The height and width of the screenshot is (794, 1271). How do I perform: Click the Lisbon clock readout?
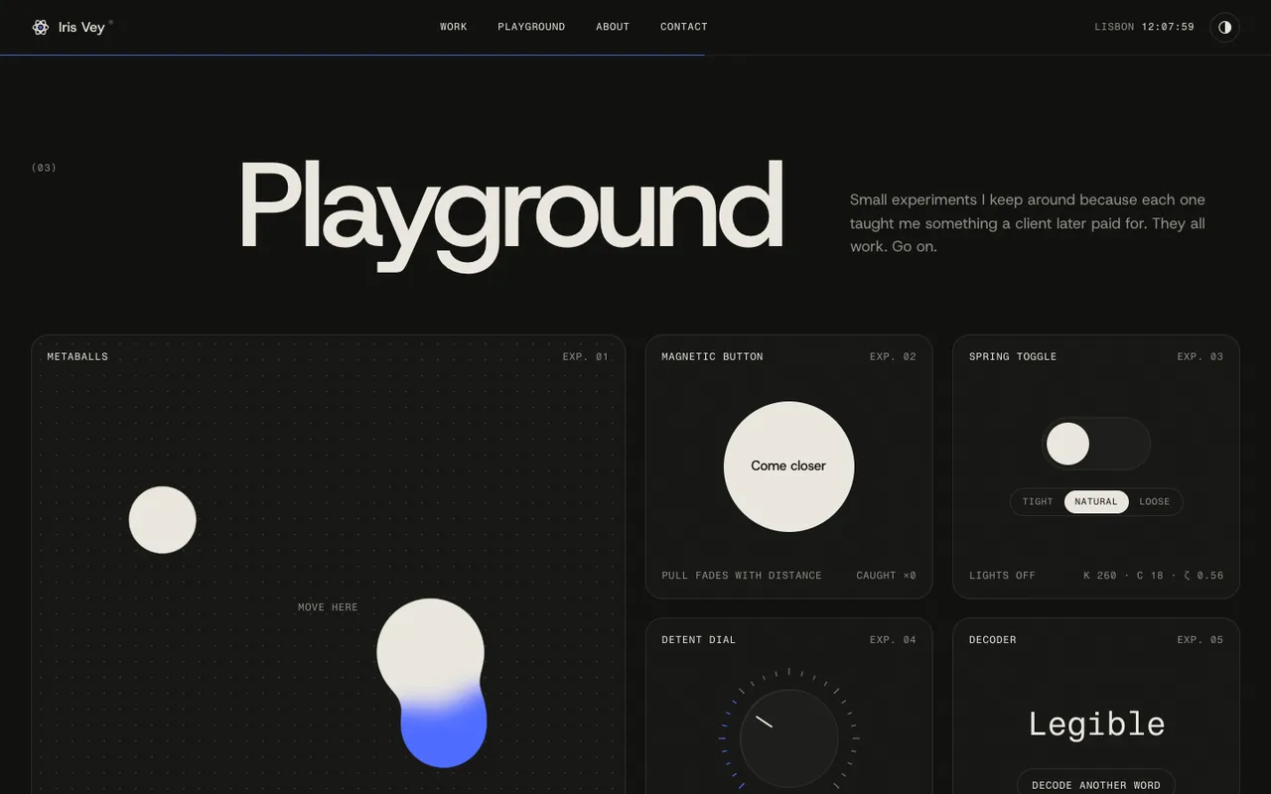click(1145, 27)
